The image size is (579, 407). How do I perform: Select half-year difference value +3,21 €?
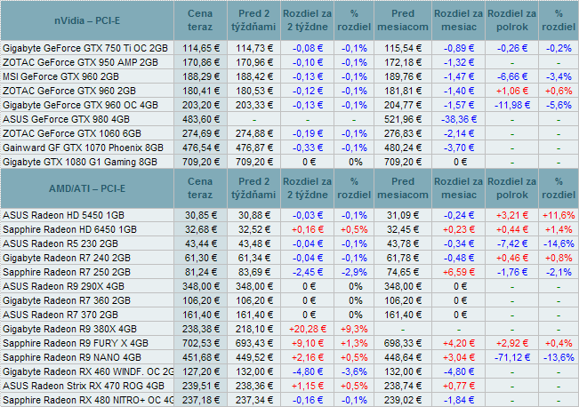512,215
